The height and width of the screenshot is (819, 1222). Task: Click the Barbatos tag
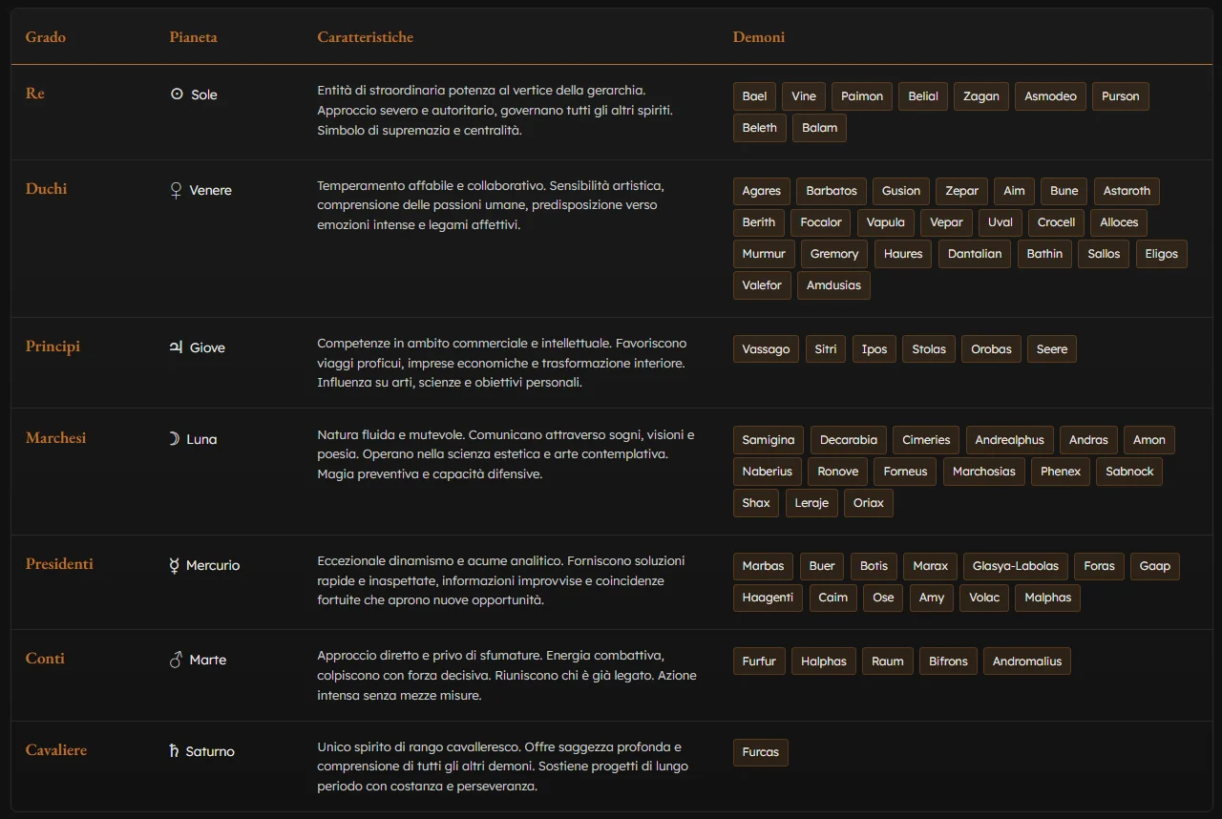[832, 191]
